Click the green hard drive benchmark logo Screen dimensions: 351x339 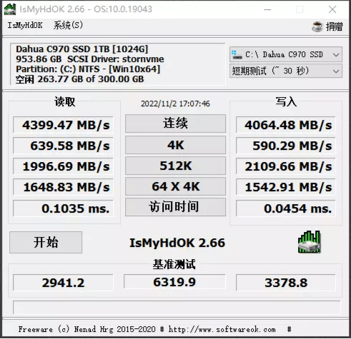click(x=309, y=242)
